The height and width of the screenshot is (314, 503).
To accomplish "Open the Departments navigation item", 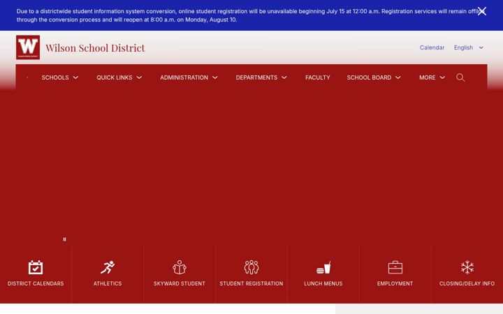I will point(256,77).
